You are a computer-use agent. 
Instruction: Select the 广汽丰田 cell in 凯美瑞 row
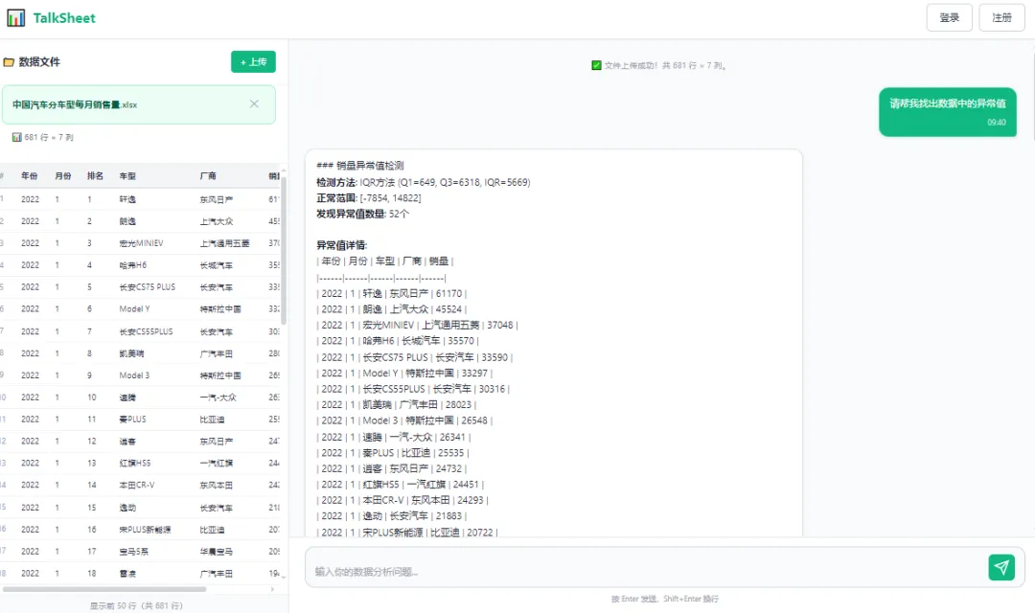(216, 353)
